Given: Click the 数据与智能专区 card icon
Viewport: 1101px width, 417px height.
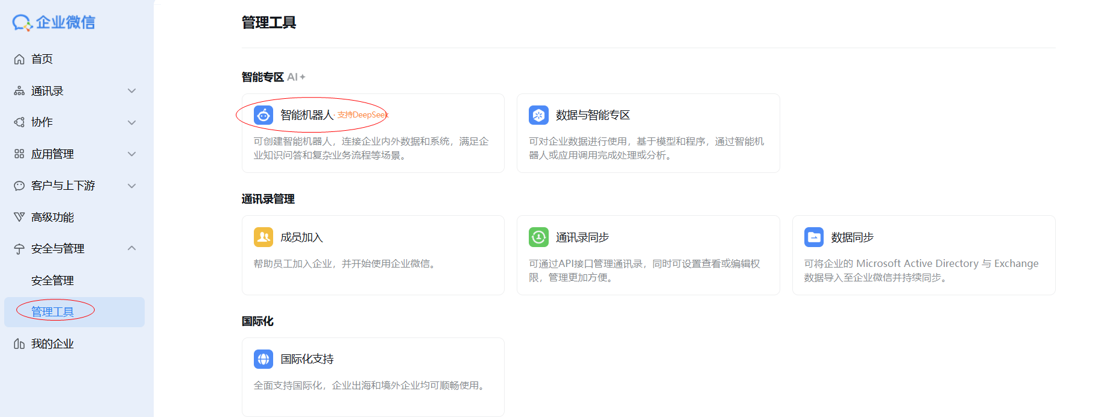Looking at the screenshot, I should coord(538,115).
